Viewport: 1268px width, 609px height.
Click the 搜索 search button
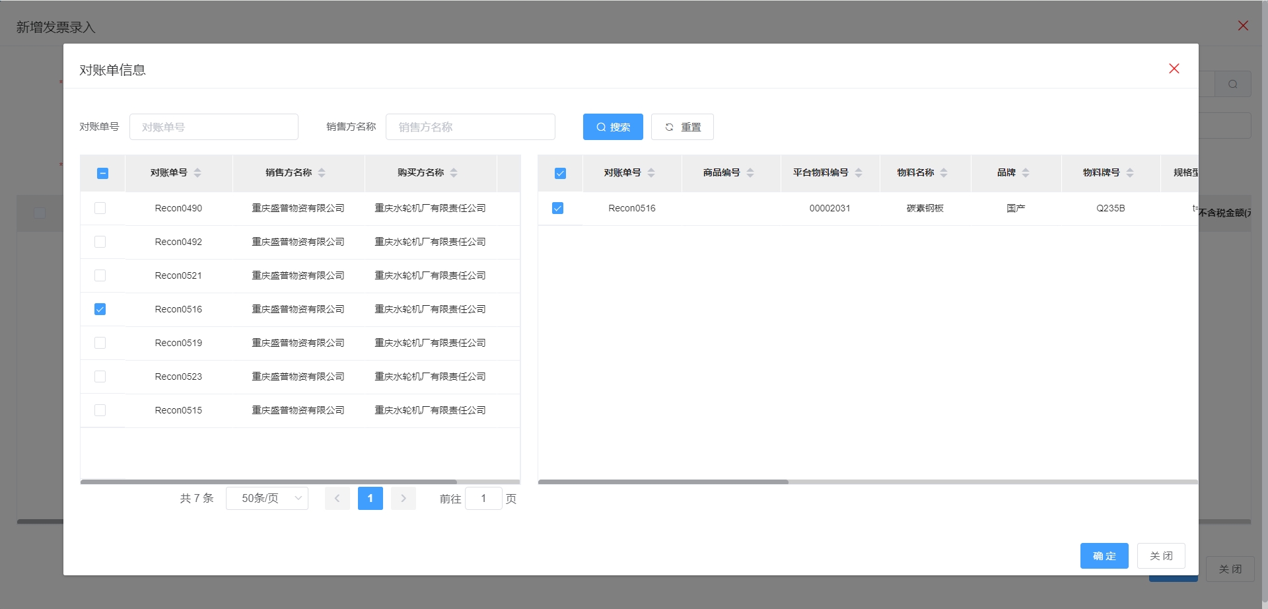612,127
